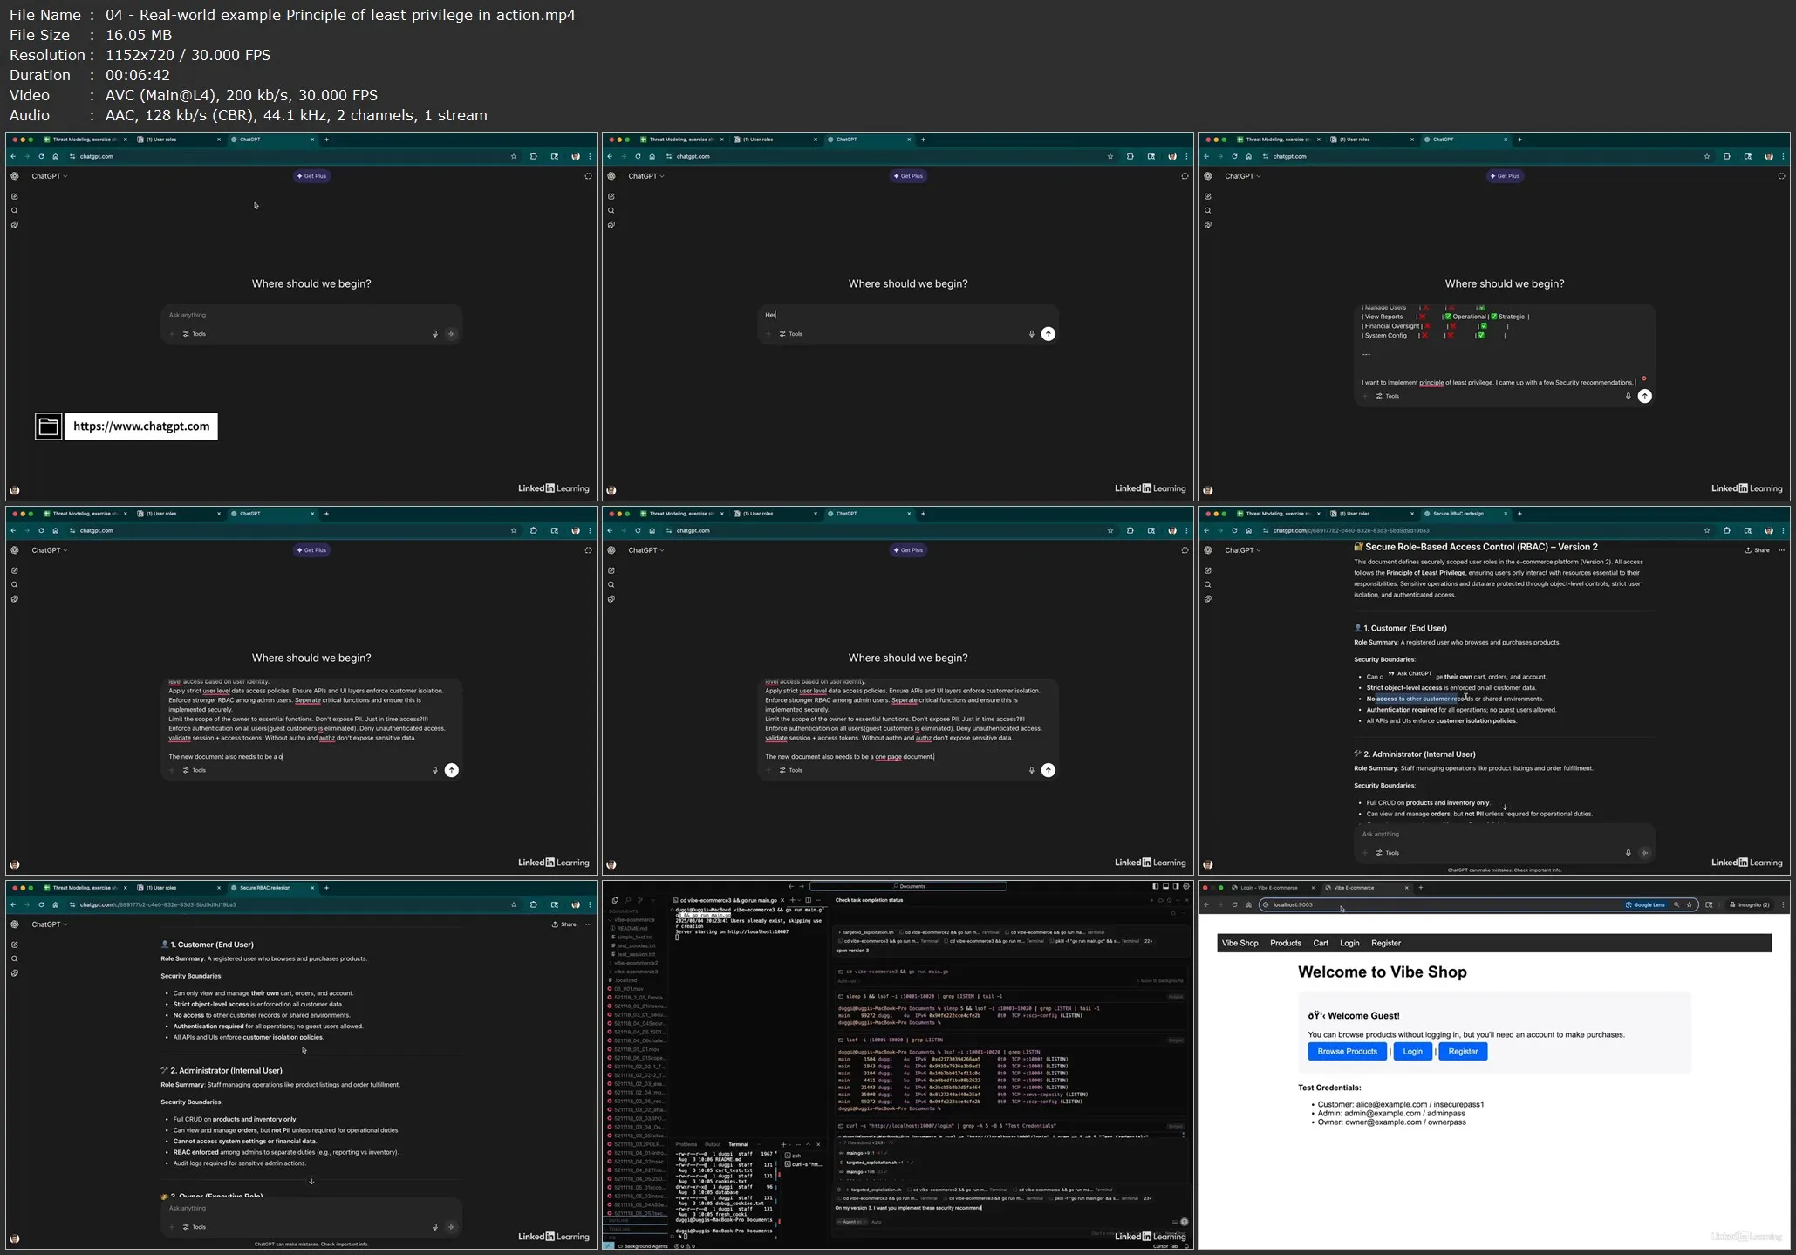This screenshot has width=1796, height=1255.
Task: Toggle secondary sidebar layout icon in Cursor
Action: pos(1176,886)
